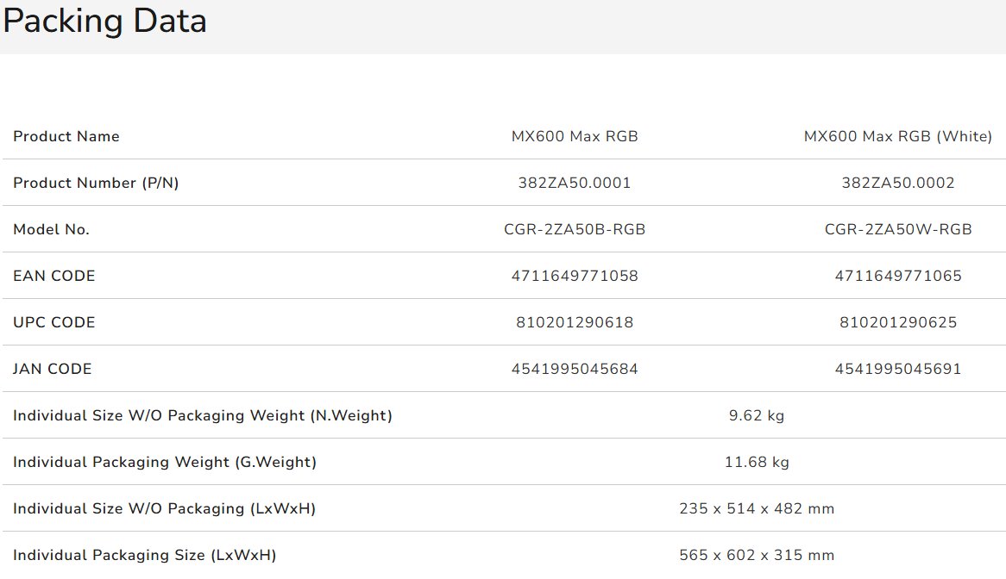Viewport: 1006px width, 579px height.
Task: Select the UPC CODE label
Action: tap(53, 322)
